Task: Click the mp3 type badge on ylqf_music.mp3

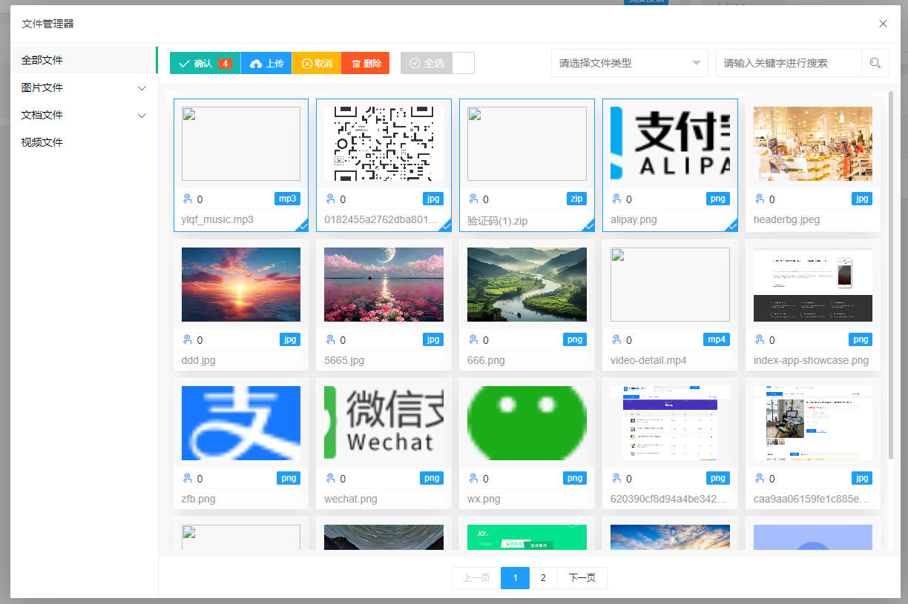Action: pos(287,199)
